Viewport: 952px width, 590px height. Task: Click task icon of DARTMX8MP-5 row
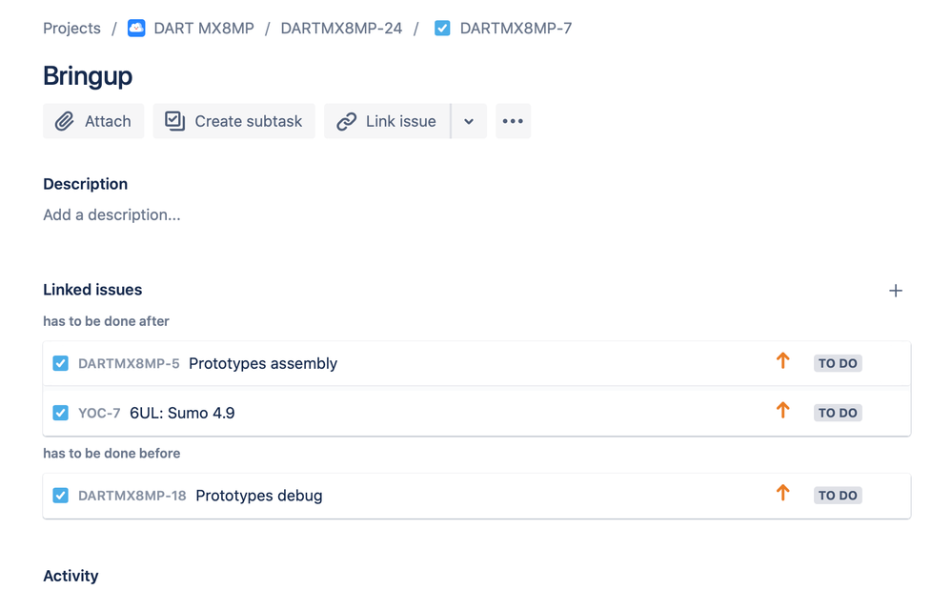click(x=61, y=363)
